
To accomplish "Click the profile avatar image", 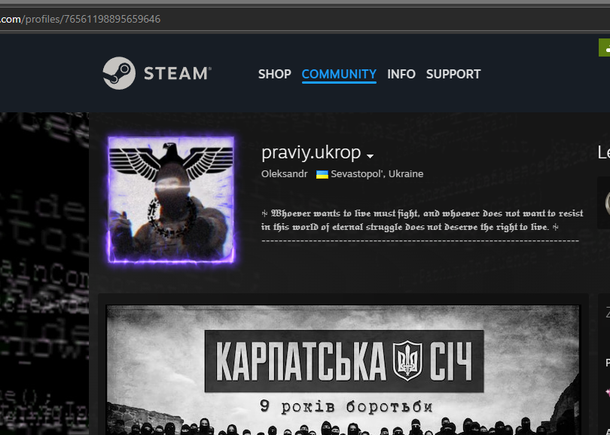I will pos(171,200).
